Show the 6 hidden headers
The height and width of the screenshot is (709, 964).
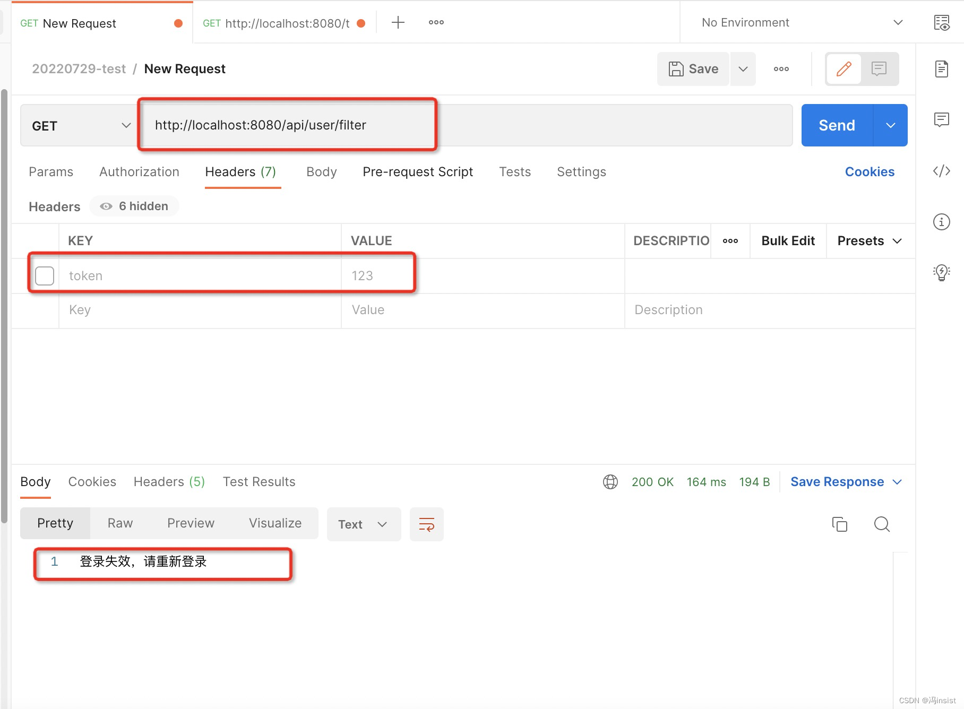pyautogui.click(x=134, y=206)
